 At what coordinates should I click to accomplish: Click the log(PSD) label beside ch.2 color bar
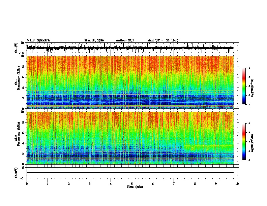click(253, 143)
